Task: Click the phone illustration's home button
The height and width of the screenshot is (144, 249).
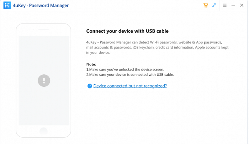Action: 43,130
